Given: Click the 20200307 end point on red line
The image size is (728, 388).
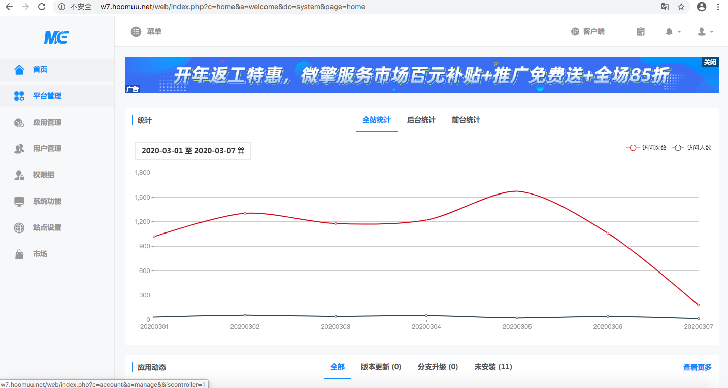Looking at the screenshot, I should [699, 305].
